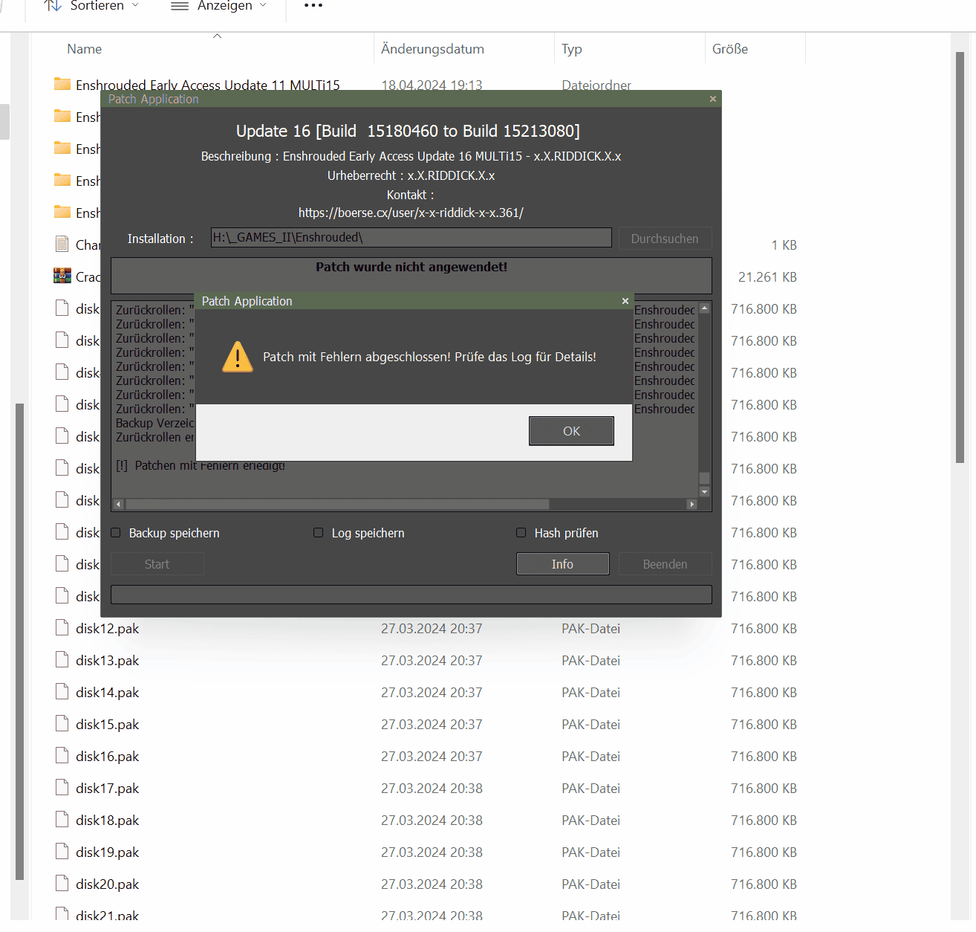Screen dimensions: 976x932
Task: Click the 'Backup Verzeic' log line
Action: click(154, 423)
